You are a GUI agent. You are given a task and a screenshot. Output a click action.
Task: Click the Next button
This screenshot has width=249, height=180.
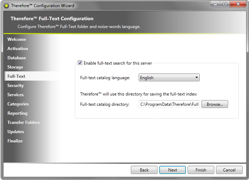click(172, 170)
